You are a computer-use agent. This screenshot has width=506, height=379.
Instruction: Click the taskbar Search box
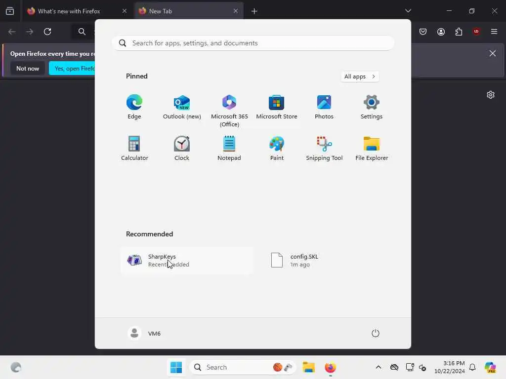click(x=243, y=367)
